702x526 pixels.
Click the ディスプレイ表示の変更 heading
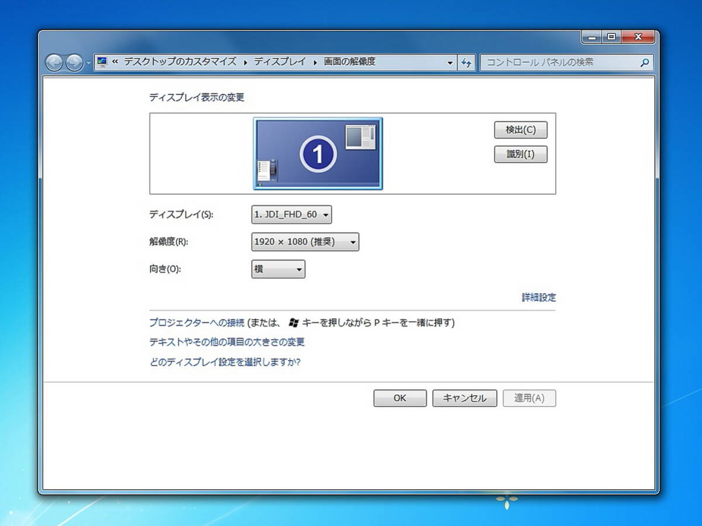pos(197,98)
